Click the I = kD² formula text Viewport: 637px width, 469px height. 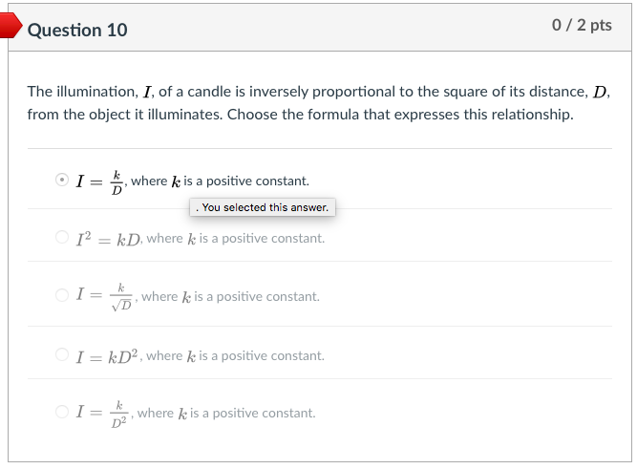pos(110,355)
